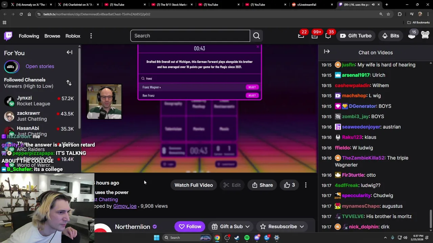
Task: Click DGenerator username in chat
Action: coord(362,106)
